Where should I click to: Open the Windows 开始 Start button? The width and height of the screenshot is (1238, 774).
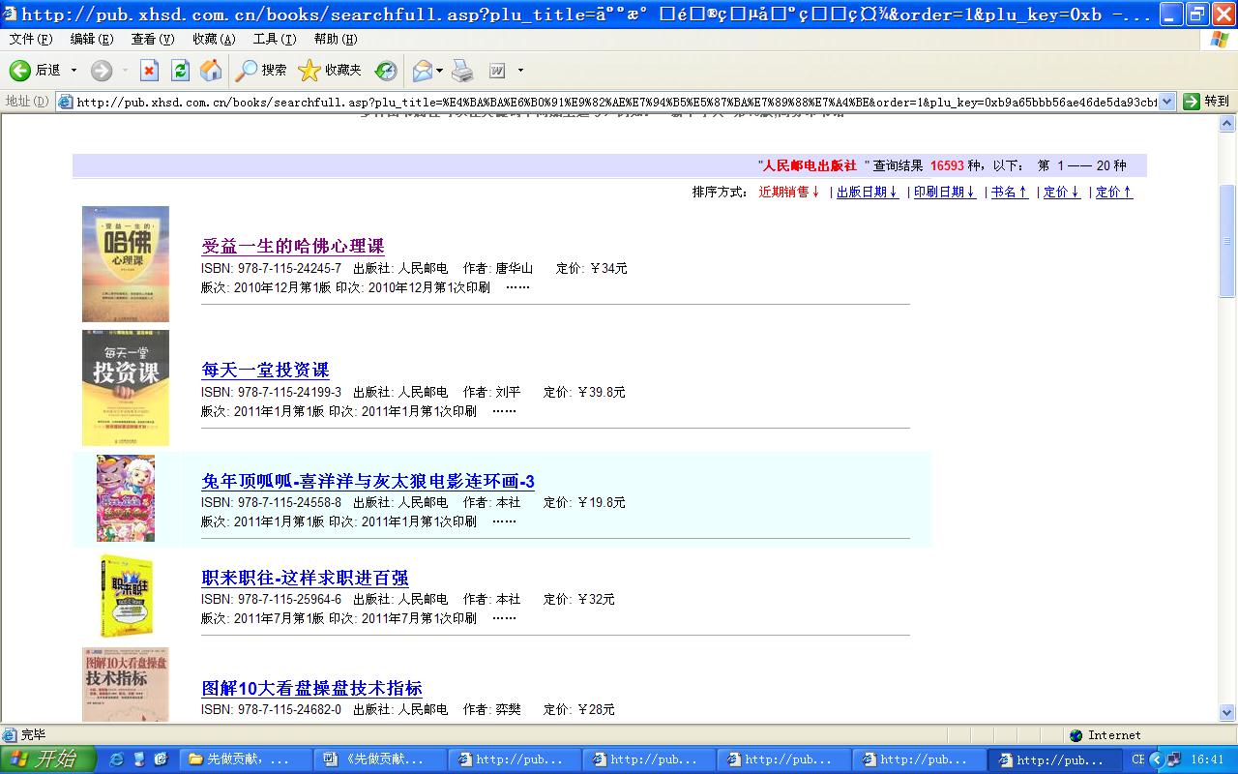(x=48, y=759)
